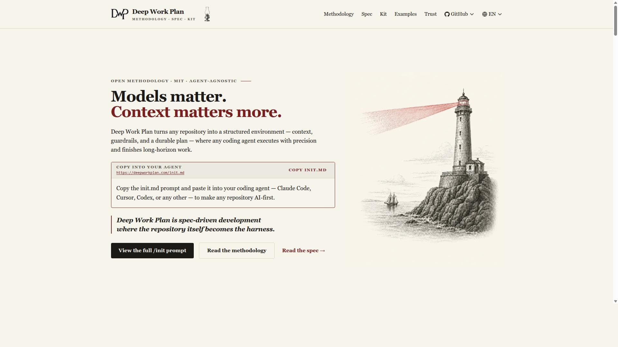Click the 'Context matters more.' heading

[196, 112]
